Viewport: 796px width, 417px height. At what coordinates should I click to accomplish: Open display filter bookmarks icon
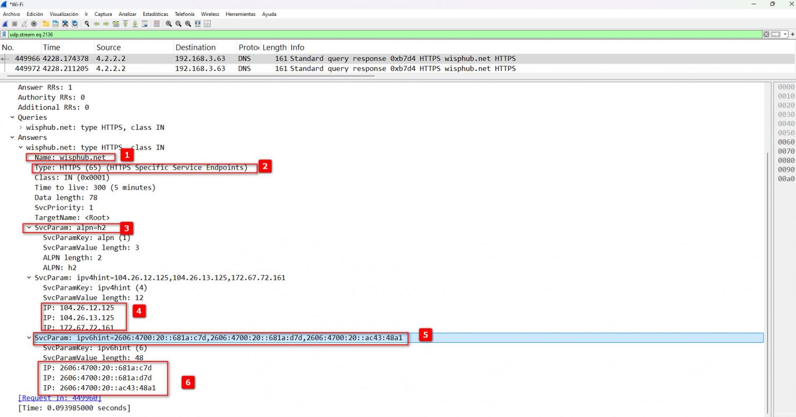[x=4, y=34]
